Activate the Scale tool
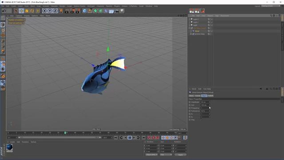This screenshot has height=160, width=284. coord(27,11)
